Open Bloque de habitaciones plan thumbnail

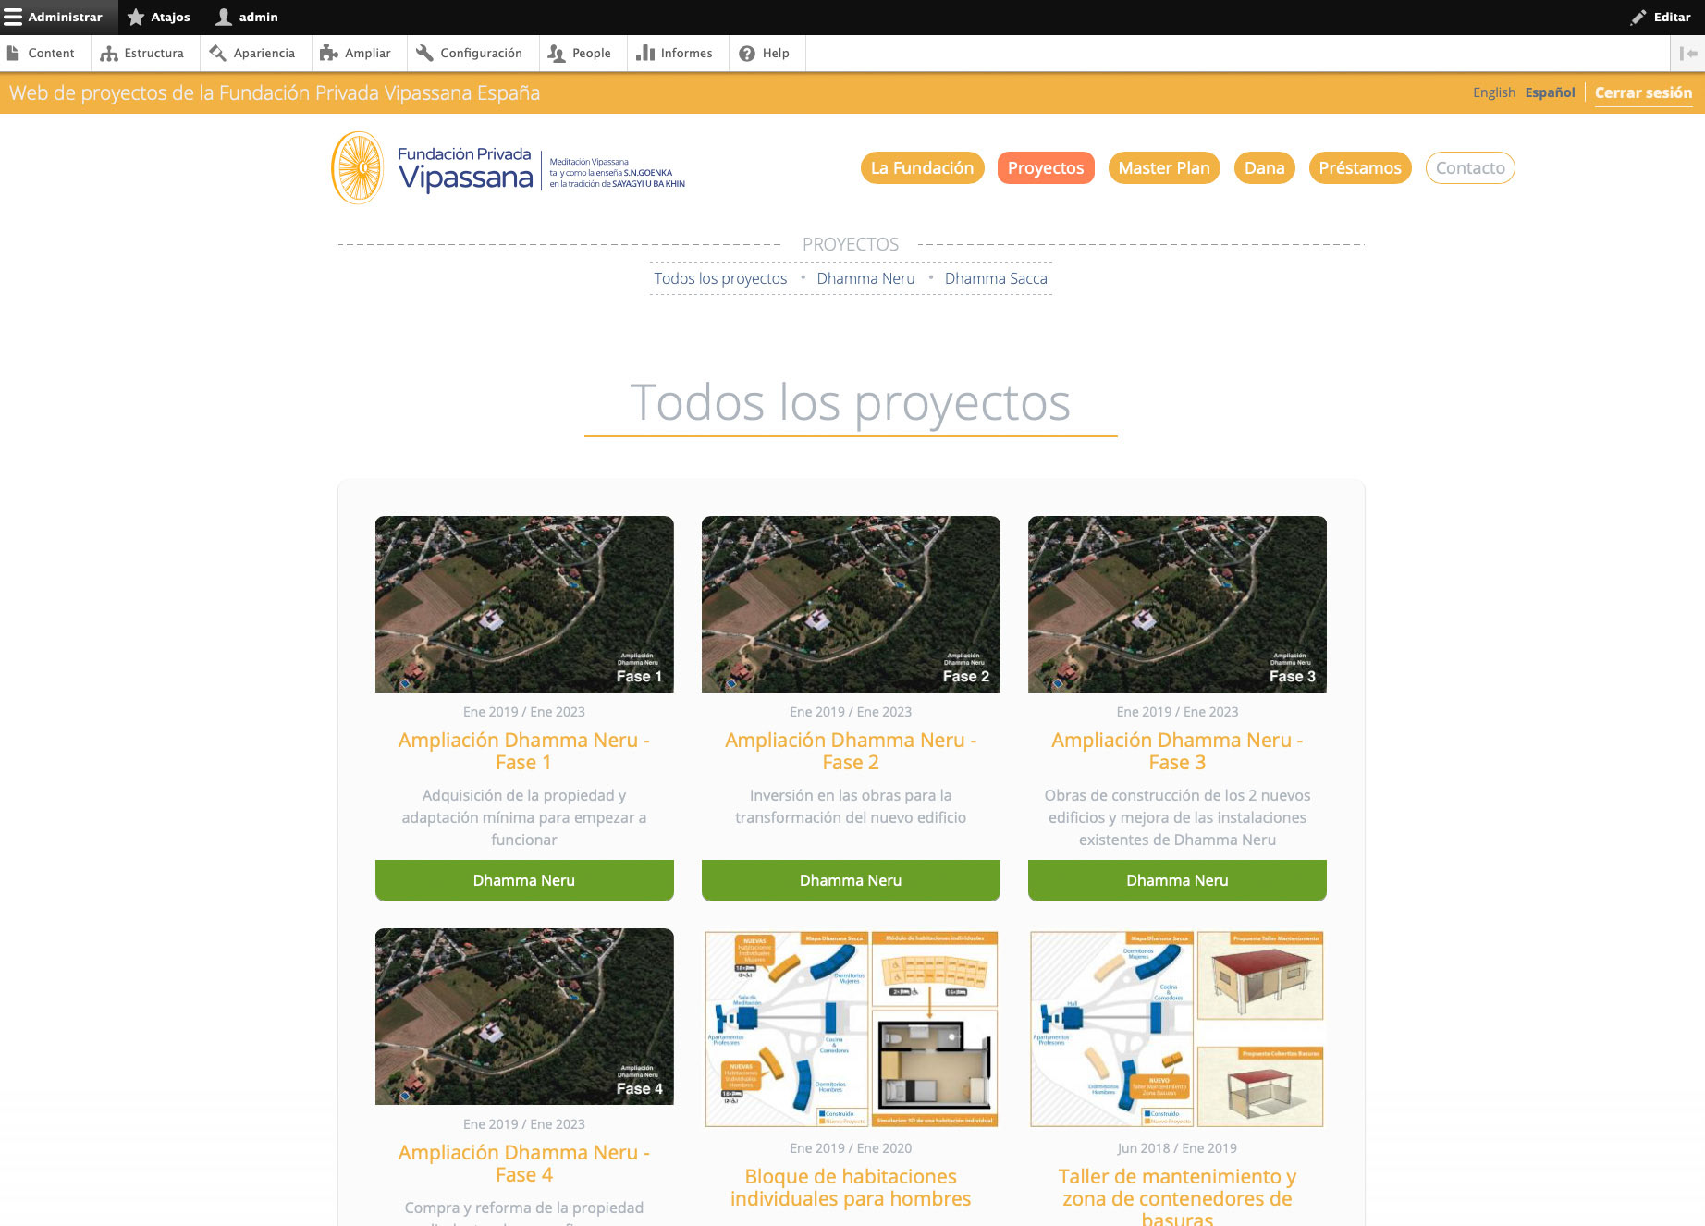coord(851,1028)
